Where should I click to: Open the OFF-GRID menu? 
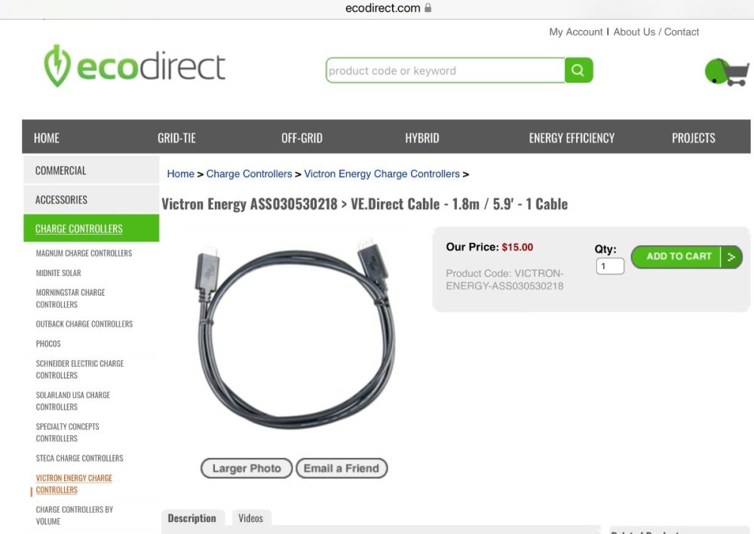pyautogui.click(x=302, y=138)
